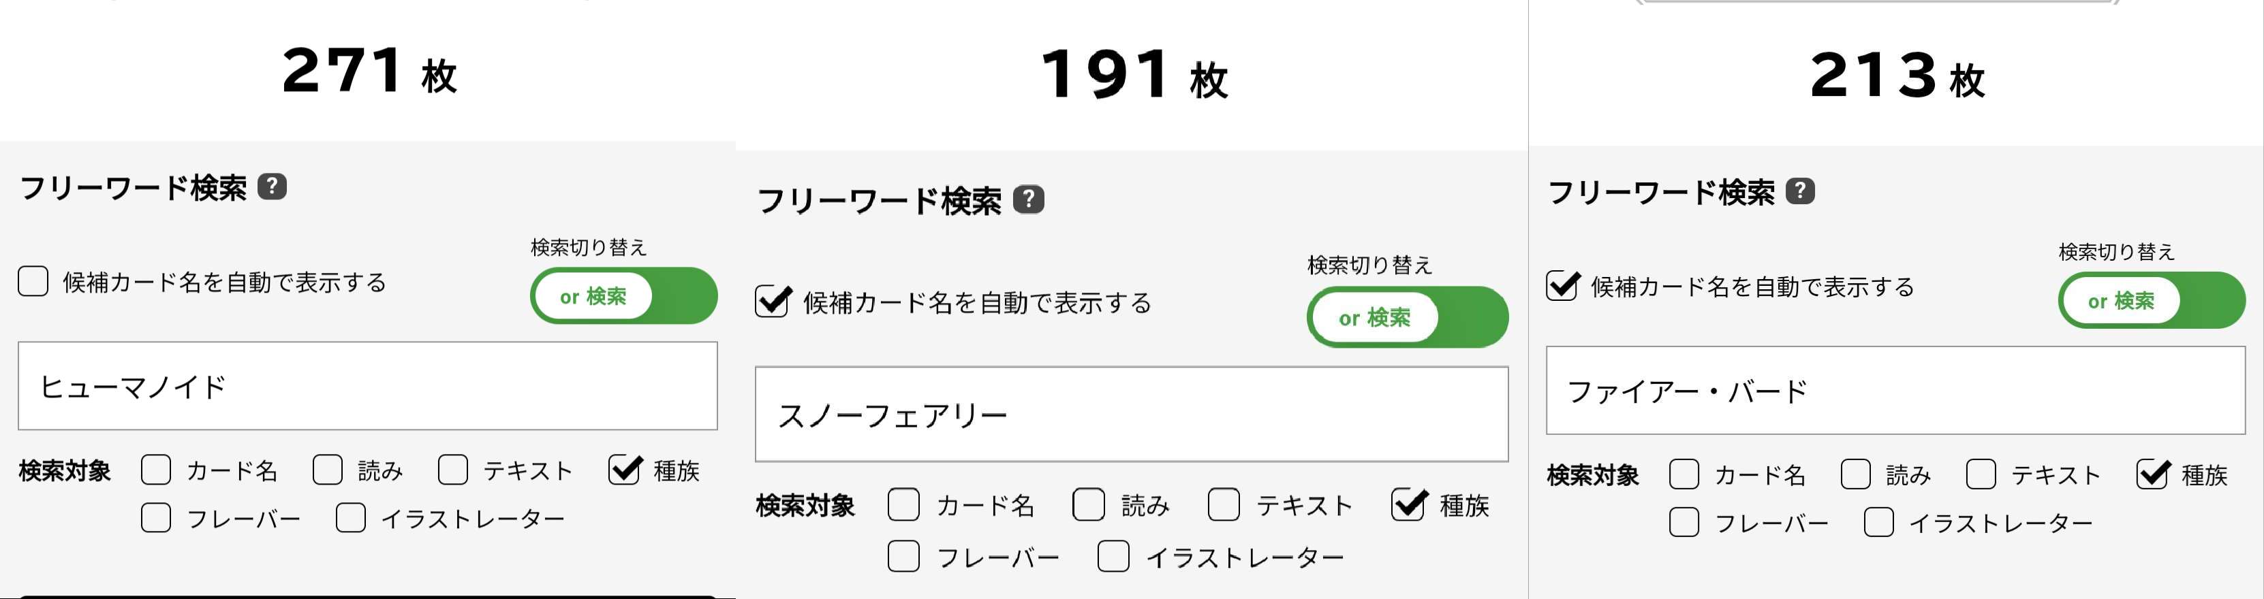Image resolution: width=2264 pixels, height=599 pixels.
Task: Uncheck 候補カード名を自動で表示する in the 191枚 panel
Action: click(x=772, y=302)
